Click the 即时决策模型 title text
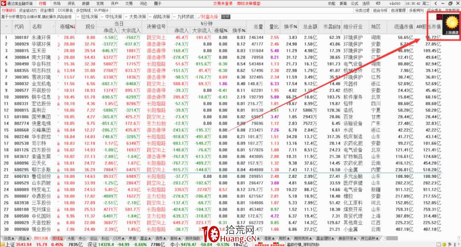This screenshot has height=247, width=461. click(249, 3)
